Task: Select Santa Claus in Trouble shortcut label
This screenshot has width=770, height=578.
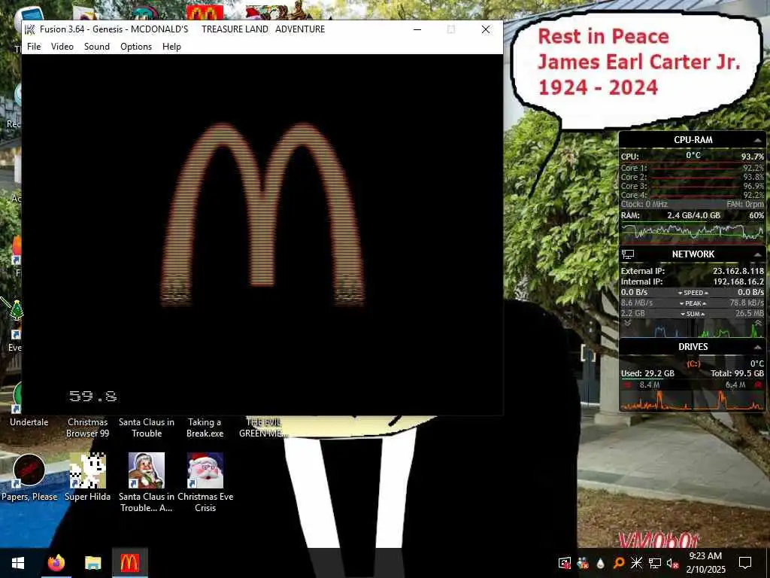Action: point(147,427)
